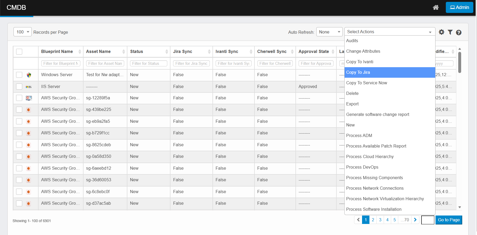477x235 pixels.
Task: Go to next page arrow
Action: point(415,220)
